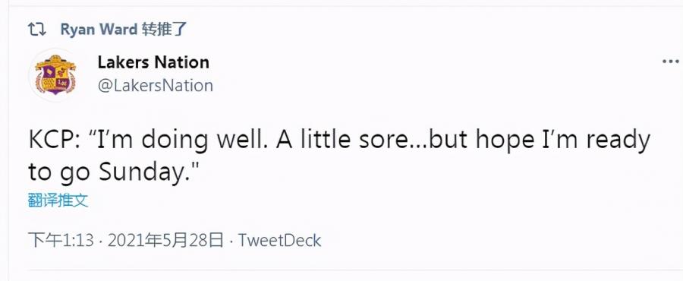This screenshot has height=281, width=683.
Task: Click the 'to go' text on second line
Action: pyautogui.click(x=60, y=174)
